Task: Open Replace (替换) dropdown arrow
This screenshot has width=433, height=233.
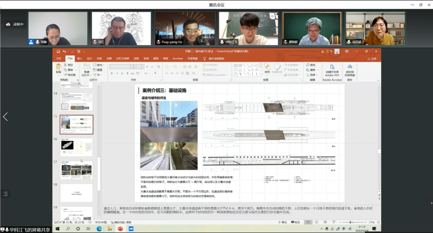Action: click(x=318, y=70)
